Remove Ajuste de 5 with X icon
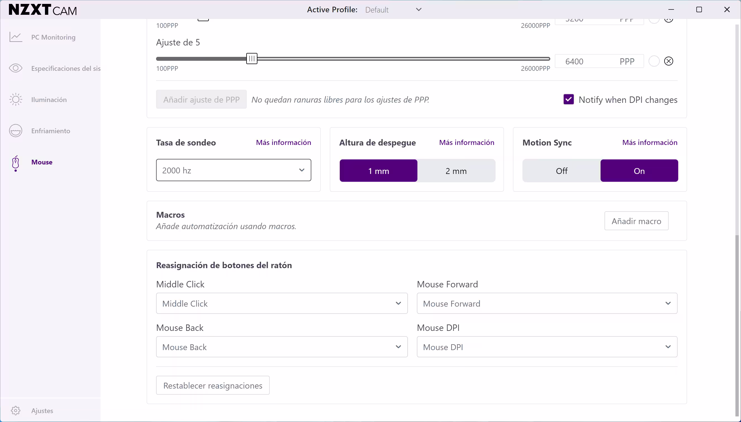 click(668, 61)
